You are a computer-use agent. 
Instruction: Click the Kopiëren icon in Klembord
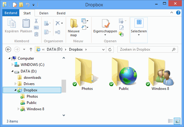pos(11,23)
